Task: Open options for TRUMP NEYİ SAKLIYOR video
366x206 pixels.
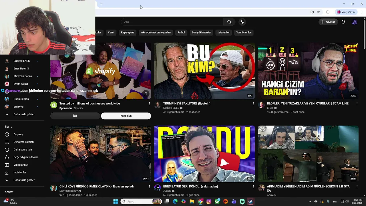Action: [253, 104]
